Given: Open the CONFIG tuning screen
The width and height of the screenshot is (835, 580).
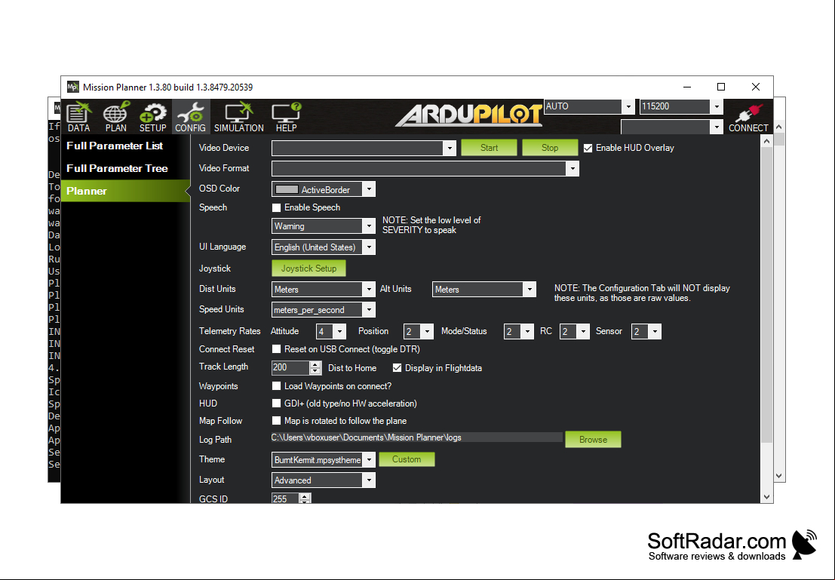Looking at the screenshot, I should click(190, 117).
